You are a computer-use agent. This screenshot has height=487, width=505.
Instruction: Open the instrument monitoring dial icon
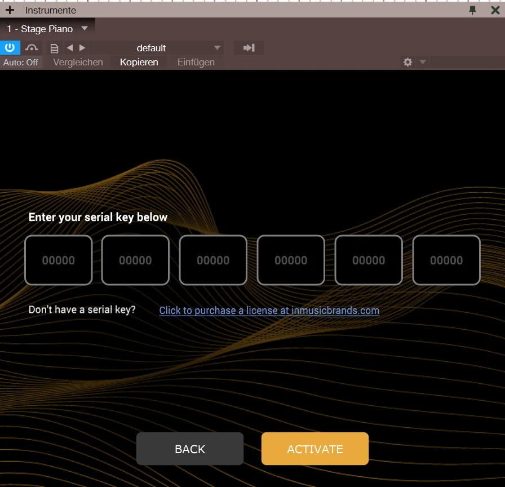[32, 48]
